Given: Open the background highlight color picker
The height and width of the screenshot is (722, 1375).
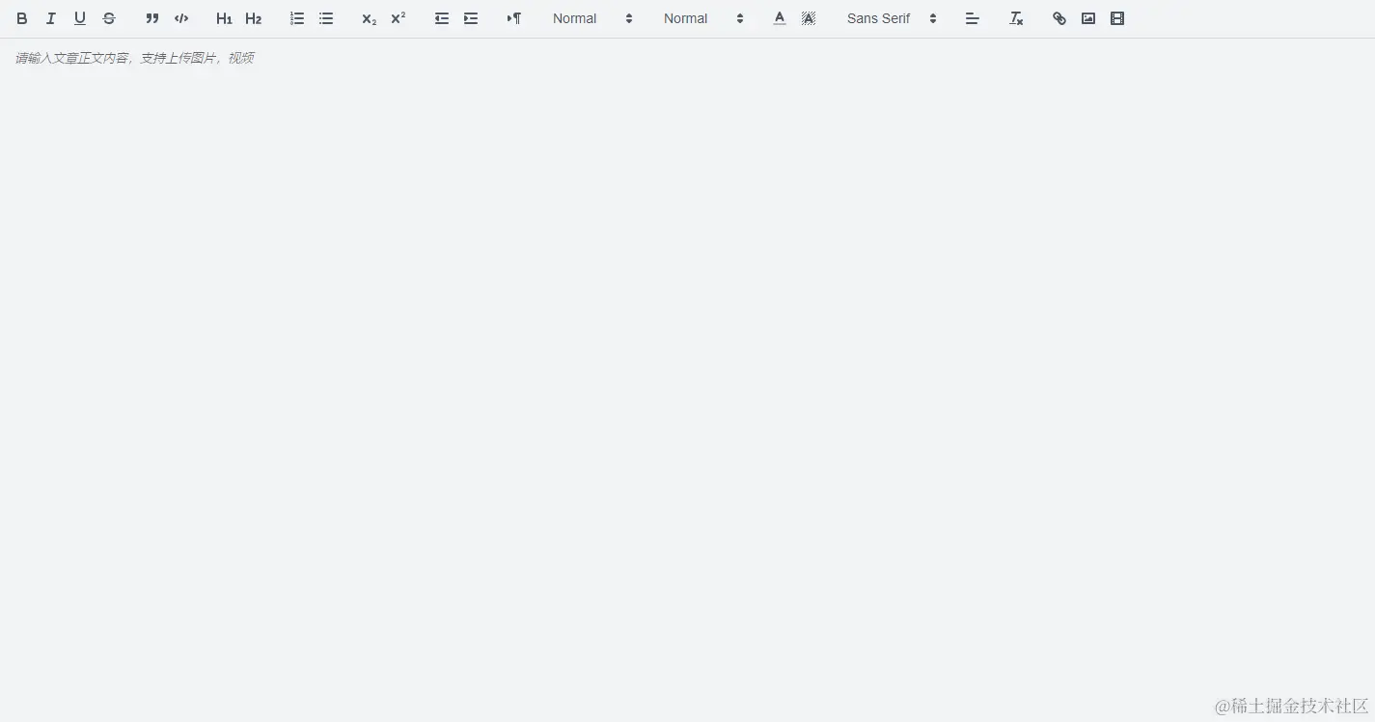Looking at the screenshot, I should point(809,18).
